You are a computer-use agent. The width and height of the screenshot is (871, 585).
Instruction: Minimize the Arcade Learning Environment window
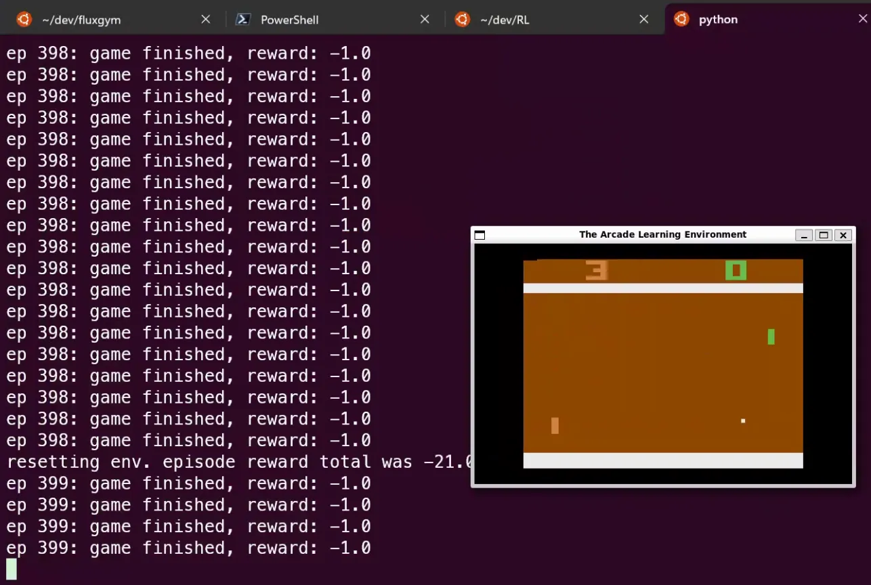click(x=804, y=235)
